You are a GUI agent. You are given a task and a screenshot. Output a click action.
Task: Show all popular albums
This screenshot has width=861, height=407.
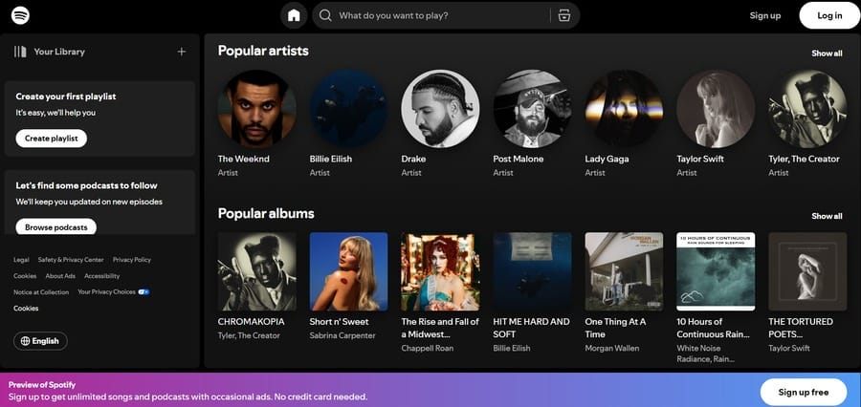coord(827,216)
